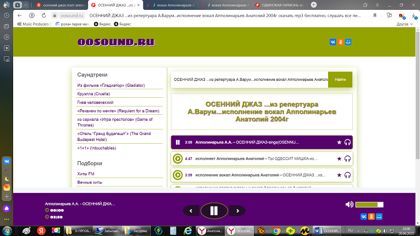Close the active ОСЕННИЙ ДЖАЗ tab
Viewport: 420px width, 236px height.
pos(138,5)
